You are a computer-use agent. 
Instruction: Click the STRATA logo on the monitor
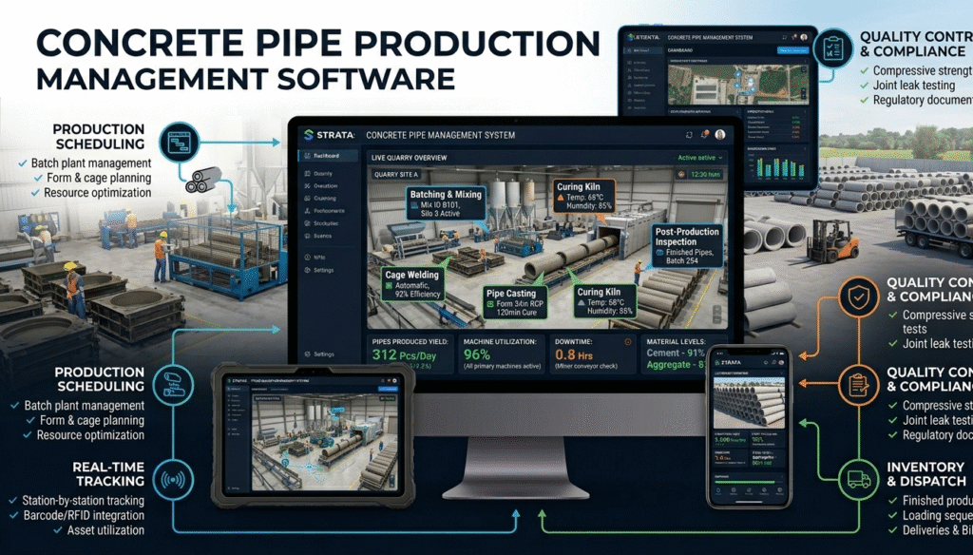coord(329,135)
